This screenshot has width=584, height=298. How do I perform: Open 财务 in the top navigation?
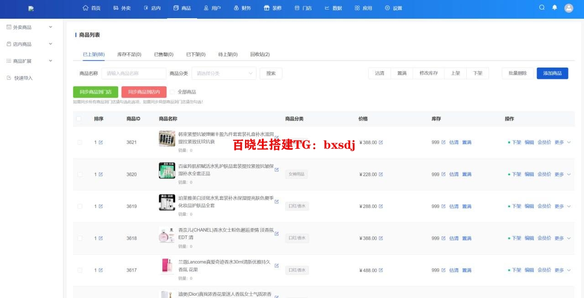(242, 8)
